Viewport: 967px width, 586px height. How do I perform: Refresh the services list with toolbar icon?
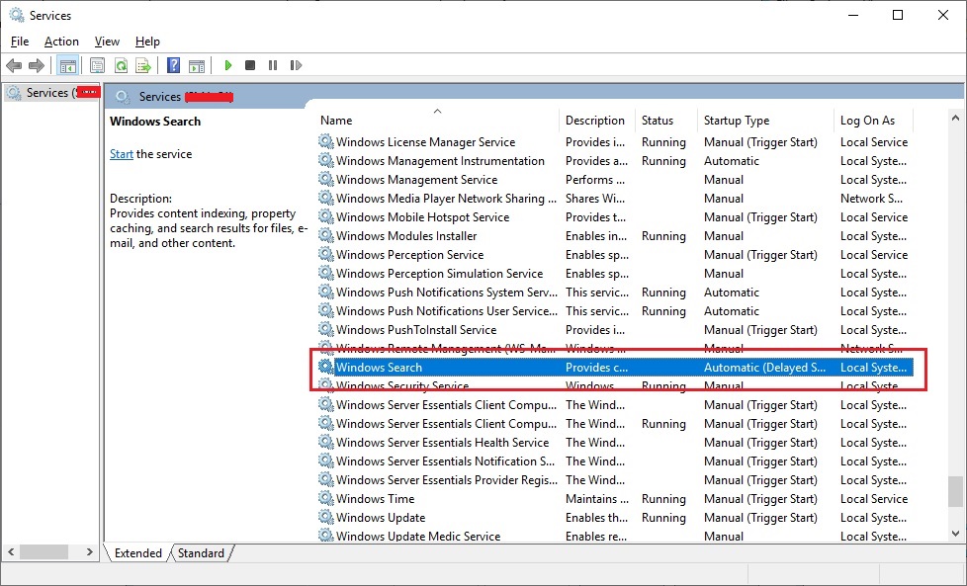[x=121, y=65]
